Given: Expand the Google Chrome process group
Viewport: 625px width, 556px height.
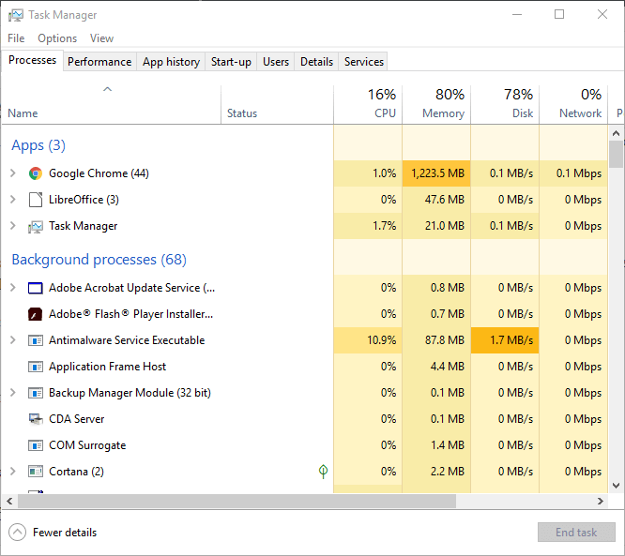Looking at the screenshot, I should [13, 173].
